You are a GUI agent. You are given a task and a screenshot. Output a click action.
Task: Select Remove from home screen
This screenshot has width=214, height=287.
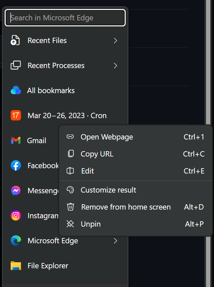(125, 207)
